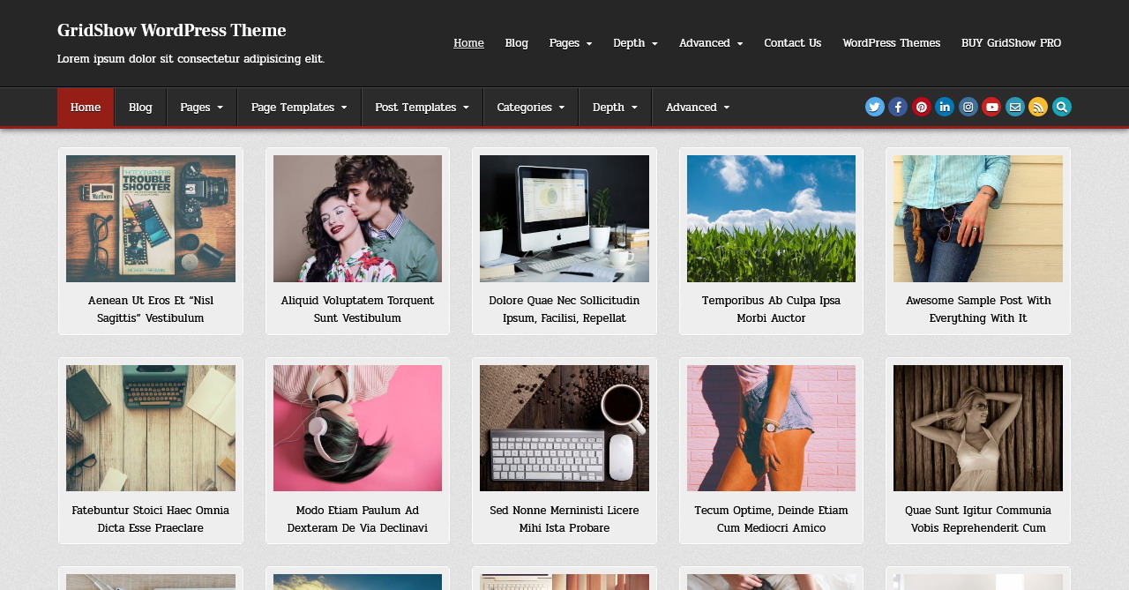Click the BUY GridShow PRO link

pyautogui.click(x=1011, y=43)
